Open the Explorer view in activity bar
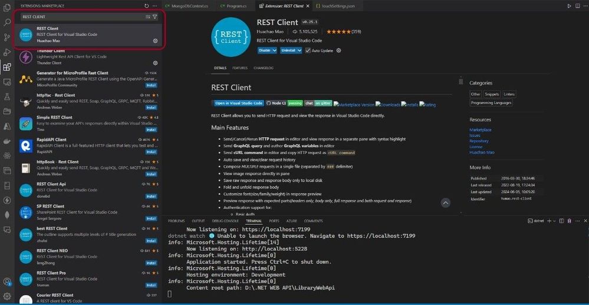This screenshot has height=305, width=589. point(6,8)
